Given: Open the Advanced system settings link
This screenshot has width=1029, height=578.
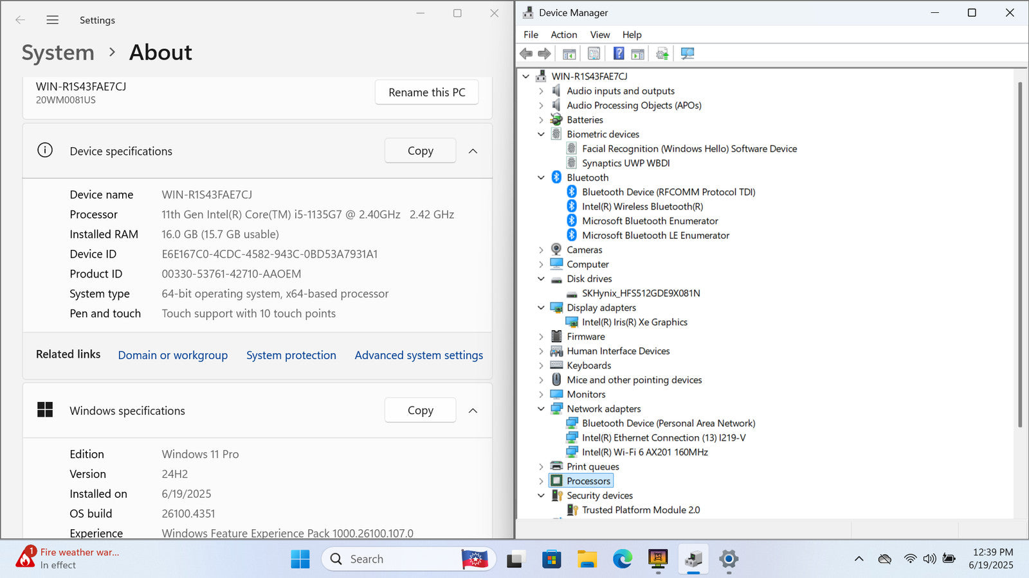Looking at the screenshot, I should (x=419, y=355).
